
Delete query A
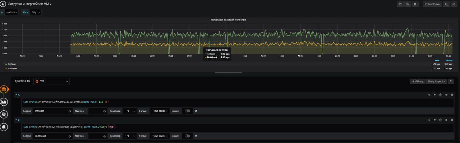pyautogui.click(x=452, y=95)
